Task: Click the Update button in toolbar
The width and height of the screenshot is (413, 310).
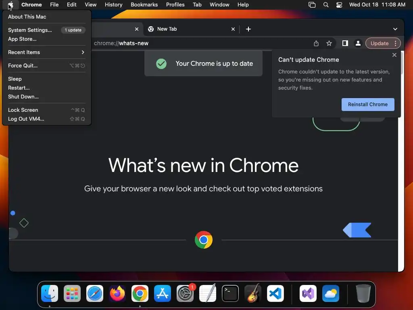Action: click(x=380, y=43)
